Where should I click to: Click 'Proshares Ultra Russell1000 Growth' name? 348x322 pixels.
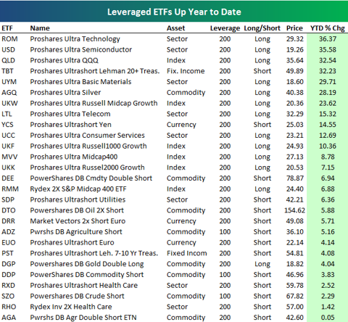point(88,146)
